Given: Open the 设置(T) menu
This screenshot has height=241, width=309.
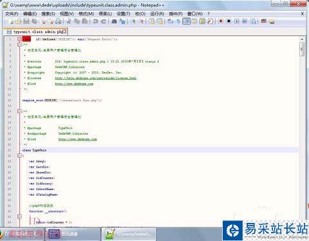Looking at the screenshot, I should point(124,14).
